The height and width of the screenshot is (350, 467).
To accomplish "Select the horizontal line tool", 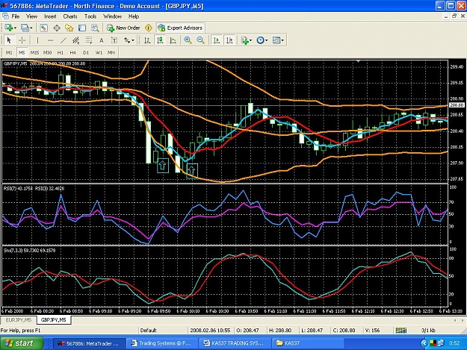I will pos(50,40).
